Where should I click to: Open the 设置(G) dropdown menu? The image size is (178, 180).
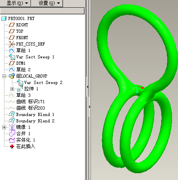(47, 3)
